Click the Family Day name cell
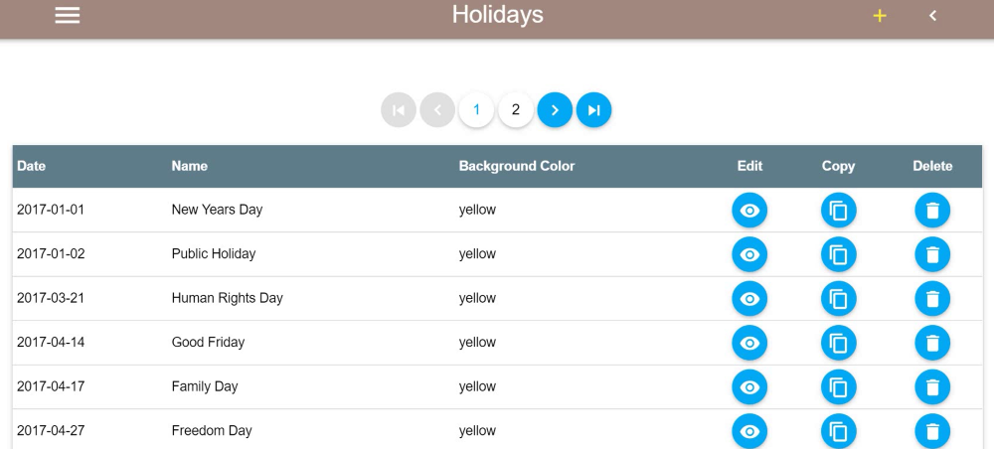The height and width of the screenshot is (449, 994). coord(205,386)
